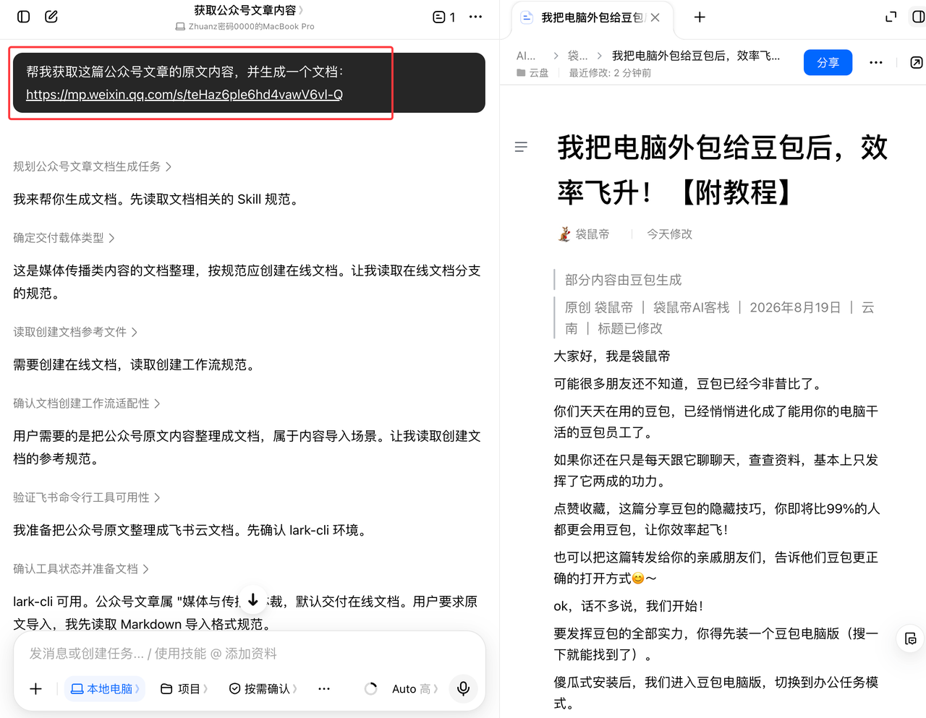
Task: Expand the document panel to full size
Action: tap(891, 17)
